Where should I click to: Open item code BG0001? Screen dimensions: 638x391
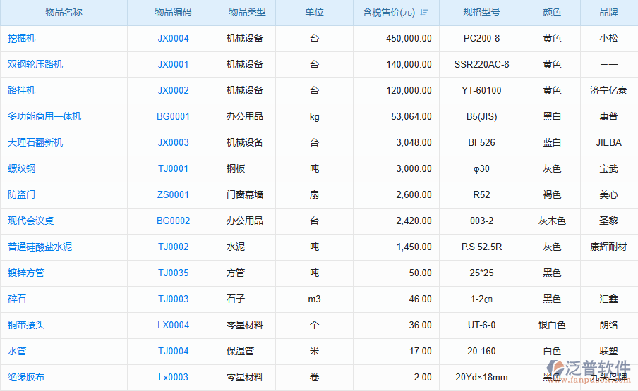(x=173, y=117)
